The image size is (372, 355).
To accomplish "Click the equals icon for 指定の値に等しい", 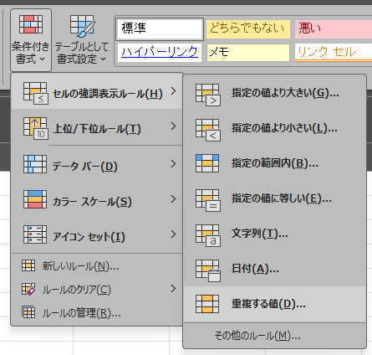I will [208, 201].
